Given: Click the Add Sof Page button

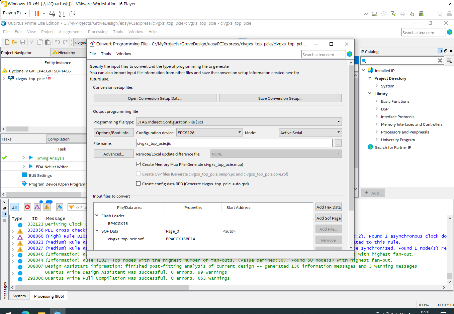Looking at the screenshot, I should tap(329, 218).
